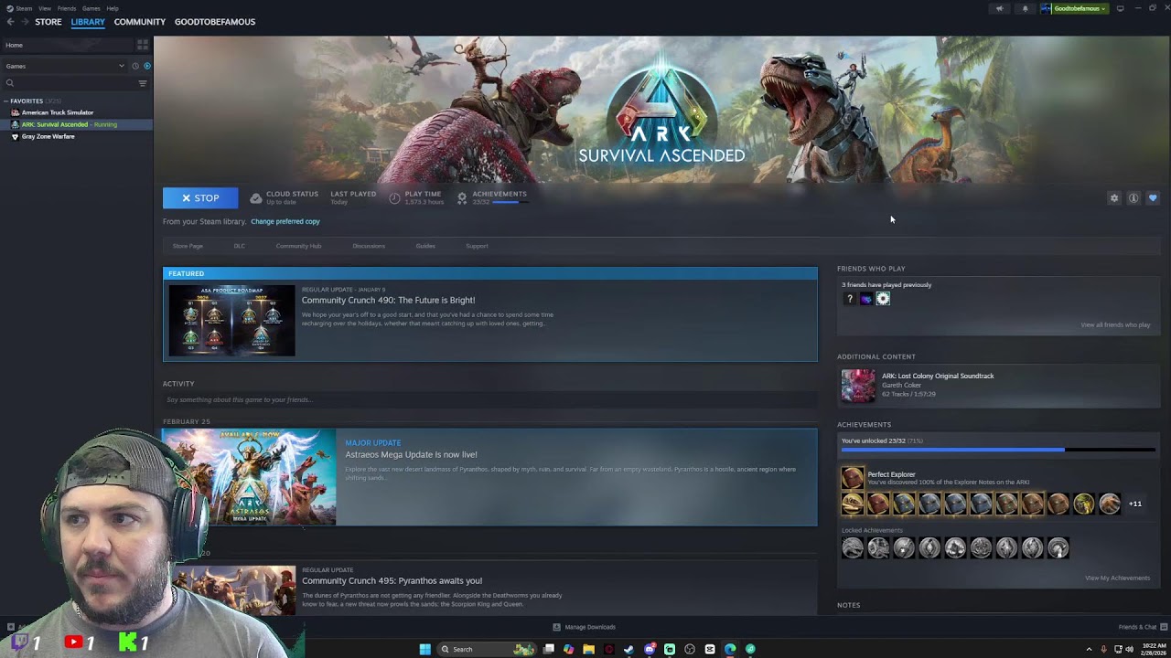Go back with the navigation back arrow
The width and height of the screenshot is (1171, 658).
pyautogui.click(x=10, y=22)
